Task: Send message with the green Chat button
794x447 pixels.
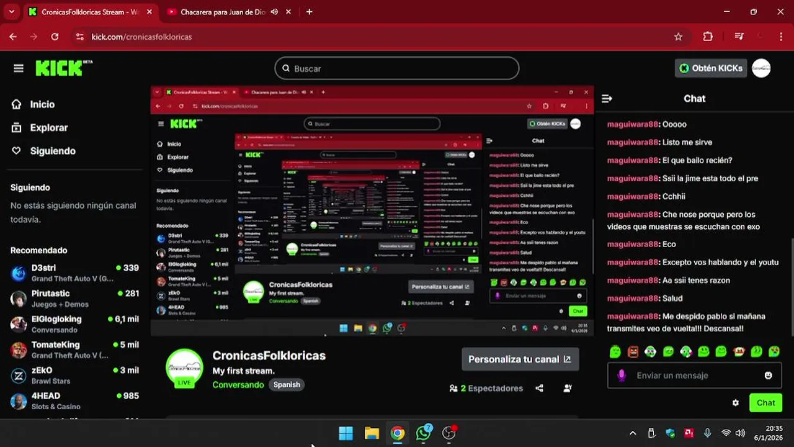Action: pyautogui.click(x=765, y=403)
